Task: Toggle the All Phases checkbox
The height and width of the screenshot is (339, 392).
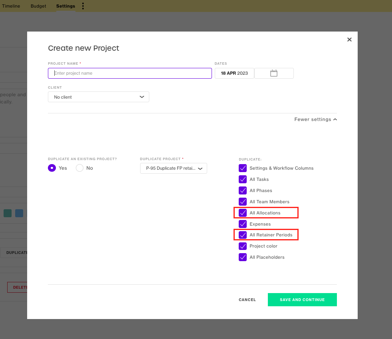Action: [x=243, y=190]
